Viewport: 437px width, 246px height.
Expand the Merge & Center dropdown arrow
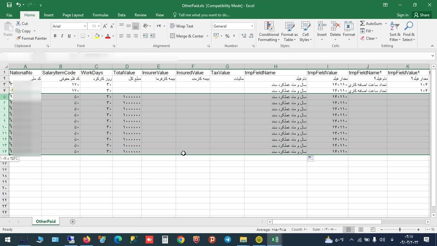pyautogui.click(x=207, y=36)
